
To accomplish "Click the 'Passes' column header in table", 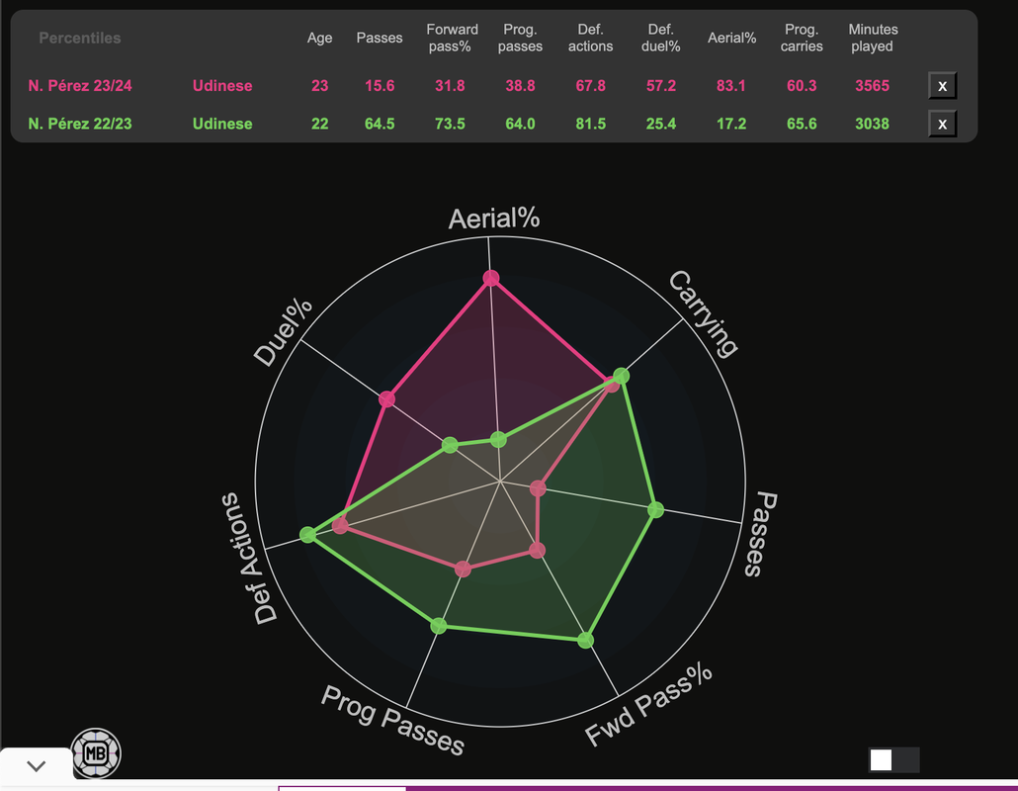I will tap(380, 38).
